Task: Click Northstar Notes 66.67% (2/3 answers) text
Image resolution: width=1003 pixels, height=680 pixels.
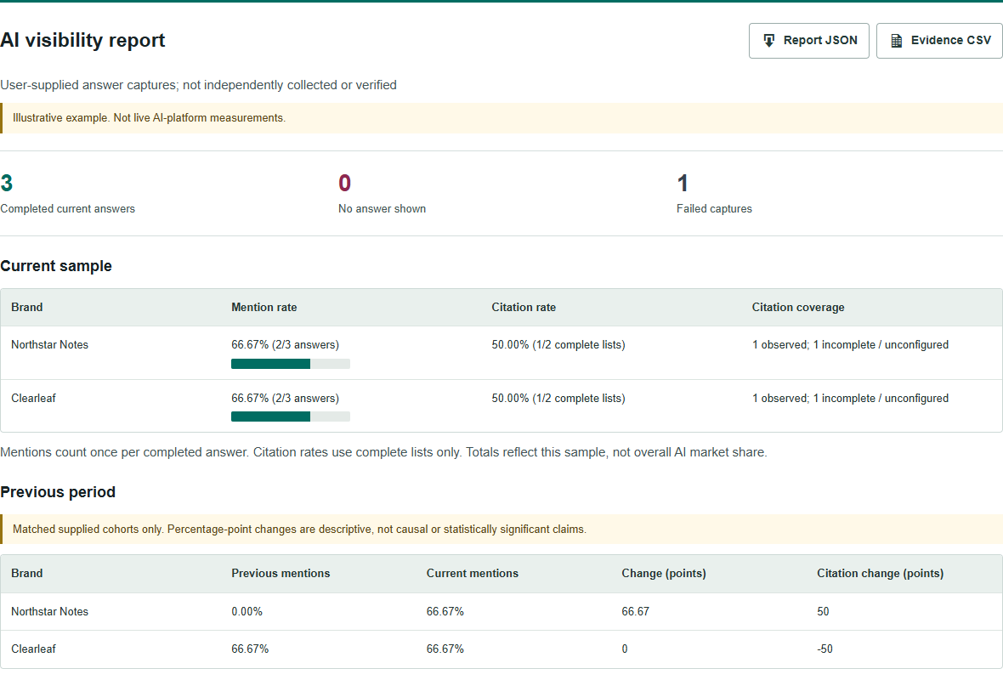Action: pos(285,345)
